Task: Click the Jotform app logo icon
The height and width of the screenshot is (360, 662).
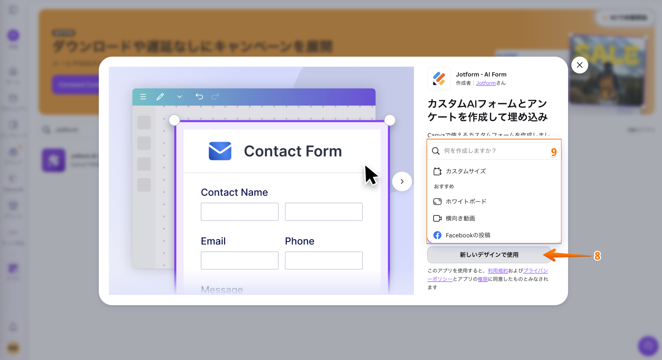Action: coord(439,78)
